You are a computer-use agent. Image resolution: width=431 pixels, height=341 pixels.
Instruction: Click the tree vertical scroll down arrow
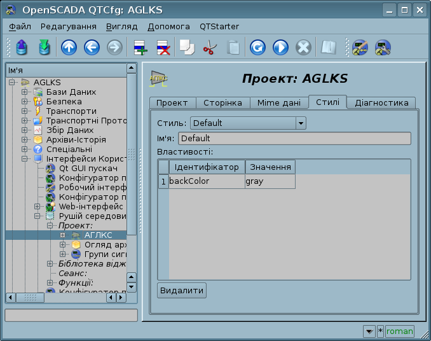131,288
